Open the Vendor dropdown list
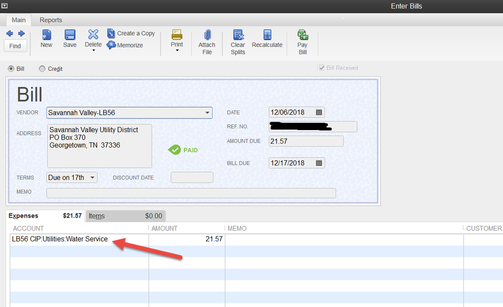This screenshot has height=307, width=503. 207,113
